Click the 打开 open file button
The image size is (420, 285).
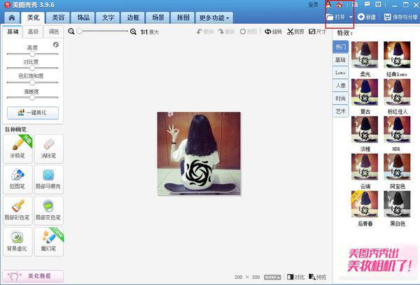[336, 17]
